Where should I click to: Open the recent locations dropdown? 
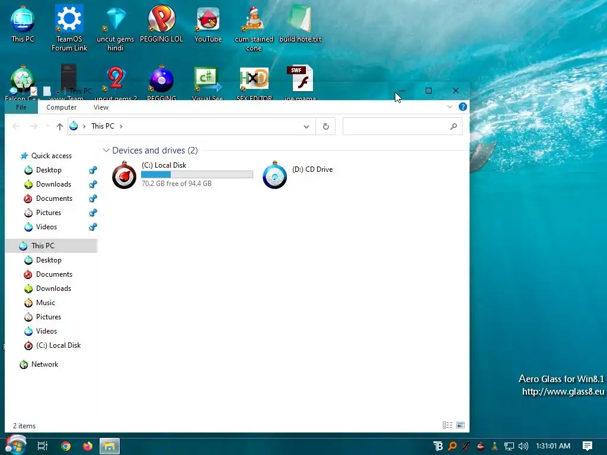47,126
